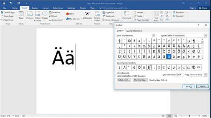
Task: Open My Add-ins dropdown
Action: pyautogui.click(x=74, y=19)
